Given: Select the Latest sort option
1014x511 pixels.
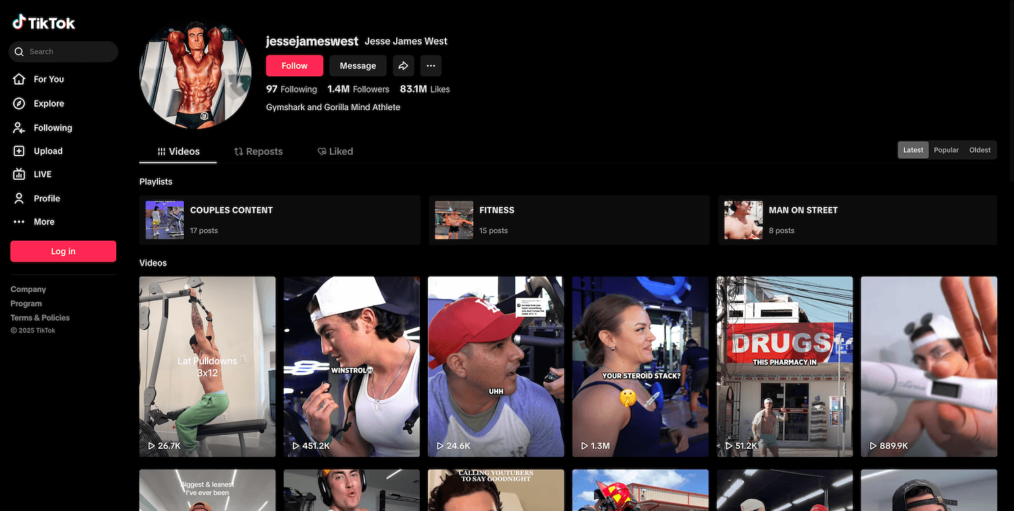Looking at the screenshot, I should click(913, 150).
